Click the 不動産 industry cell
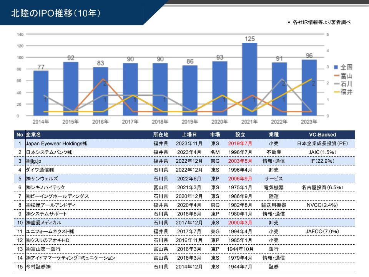 [274, 152]
